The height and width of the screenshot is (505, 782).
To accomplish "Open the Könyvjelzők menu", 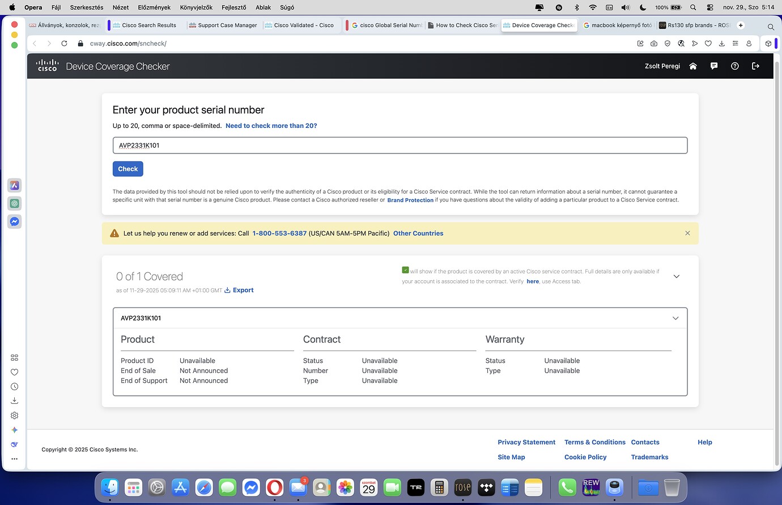I will [196, 7].
